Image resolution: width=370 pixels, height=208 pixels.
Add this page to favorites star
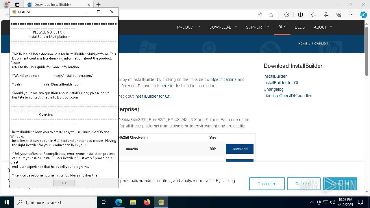coord(271,15)
